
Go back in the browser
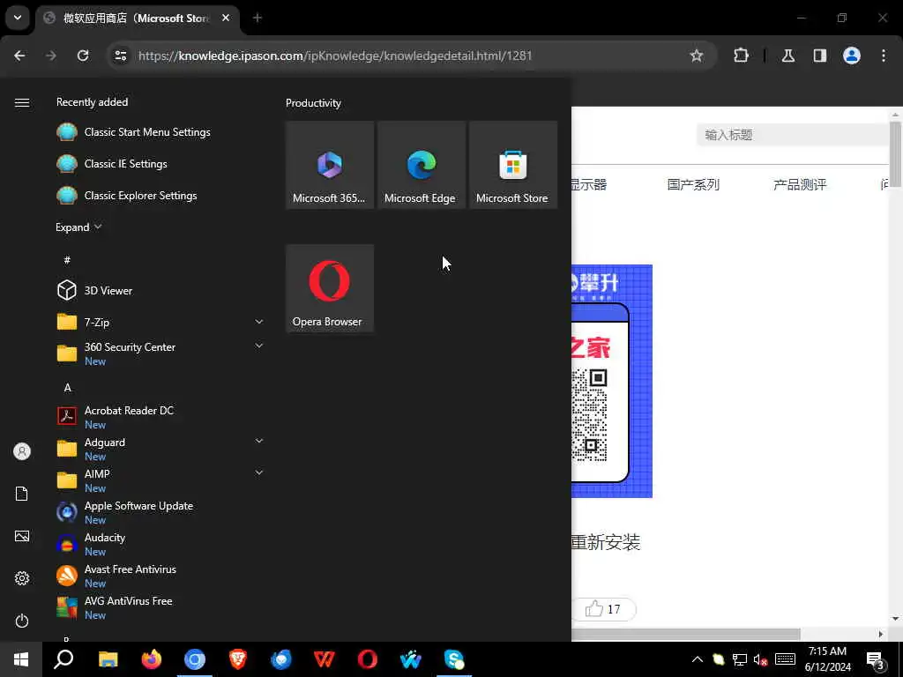[x=19, y=56]
